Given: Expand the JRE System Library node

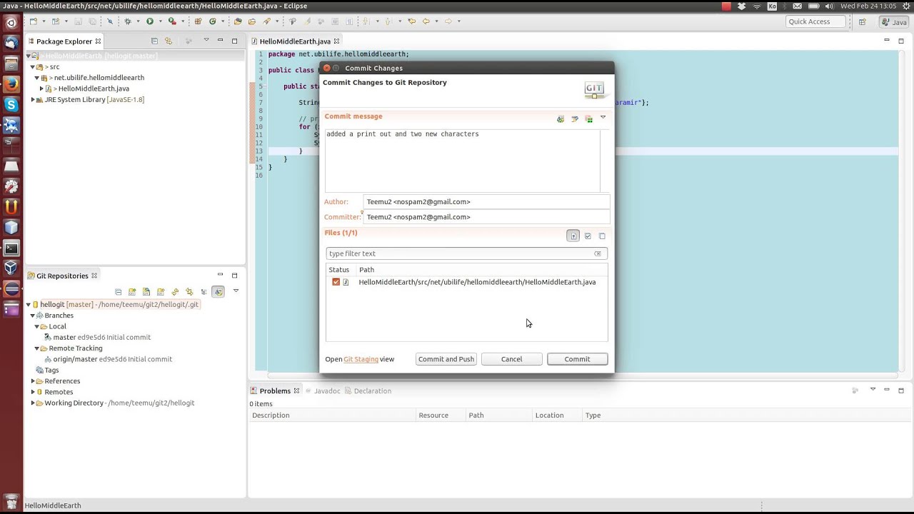Looking at the screenshot, I should coord(33,100).
